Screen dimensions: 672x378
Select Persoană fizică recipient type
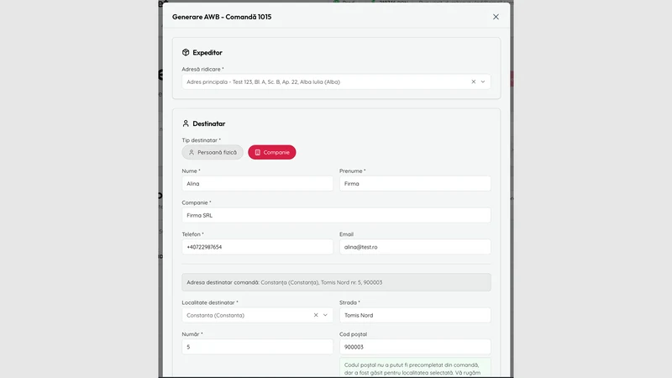213,152
